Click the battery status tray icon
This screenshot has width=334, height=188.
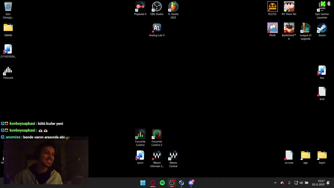[307, 183]
